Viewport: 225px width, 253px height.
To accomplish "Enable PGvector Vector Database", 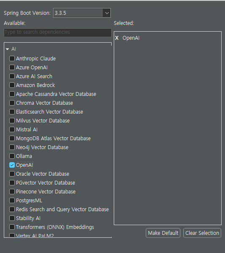I will coord(12,183).
